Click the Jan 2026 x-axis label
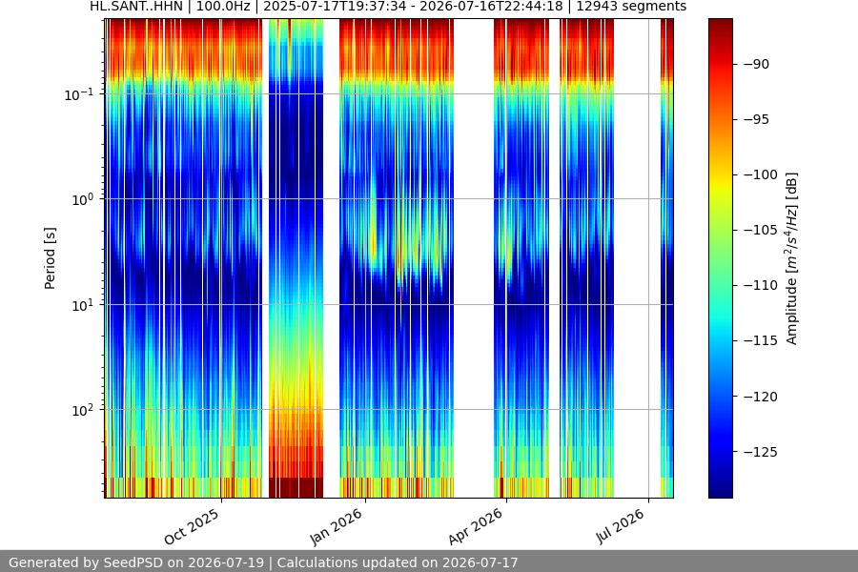This screenshot has width=858, height=572. (336, 526)
